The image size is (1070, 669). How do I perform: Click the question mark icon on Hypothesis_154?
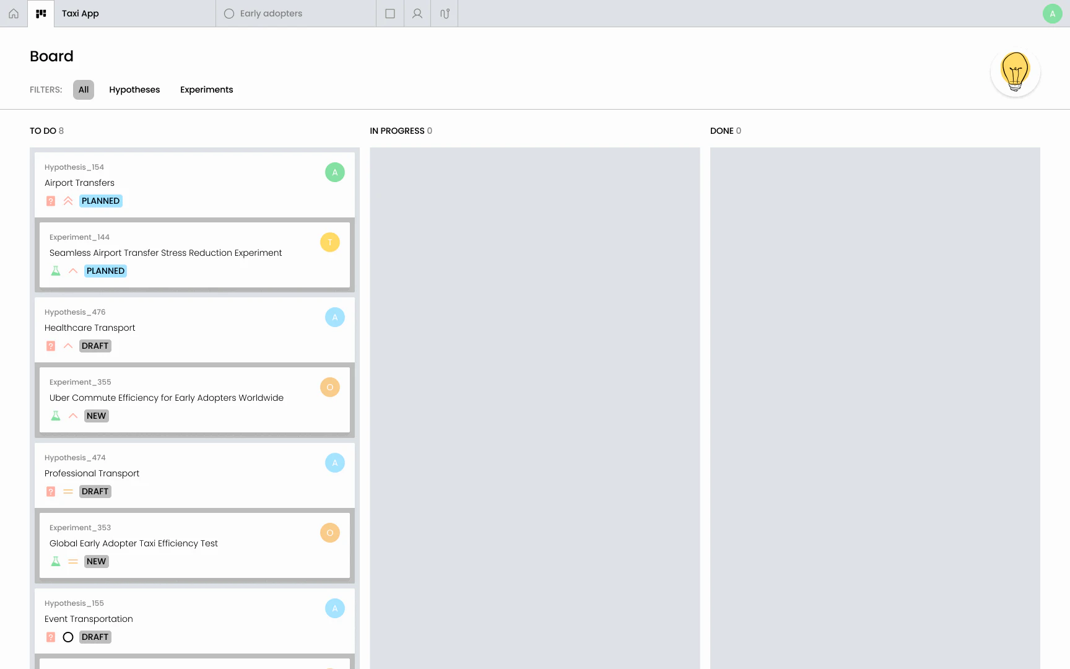[x=50, y=201]
